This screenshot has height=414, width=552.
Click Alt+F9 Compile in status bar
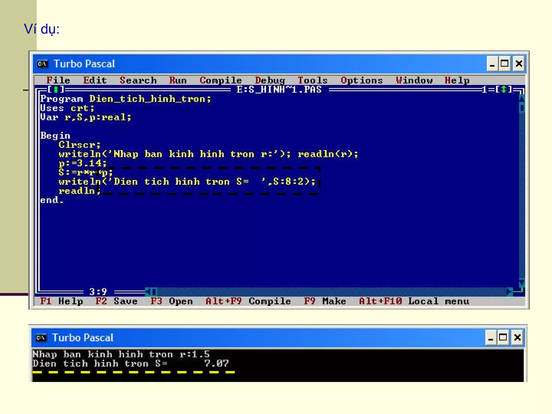[x=248, y=301]
